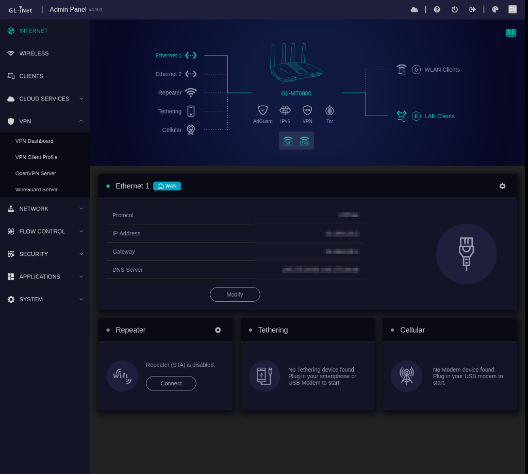The height and width of the screenshot is (474, 528).
Task: Select the LAN Clients link
Action: click(x=439, y=116)
